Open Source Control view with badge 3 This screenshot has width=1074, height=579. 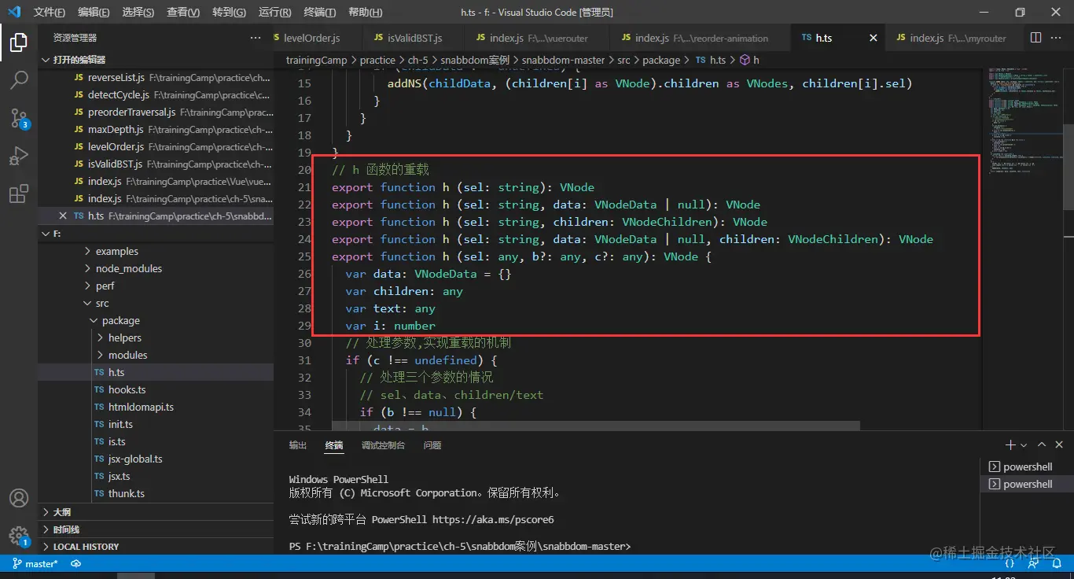pyautogui.click(x=19, y=118)
